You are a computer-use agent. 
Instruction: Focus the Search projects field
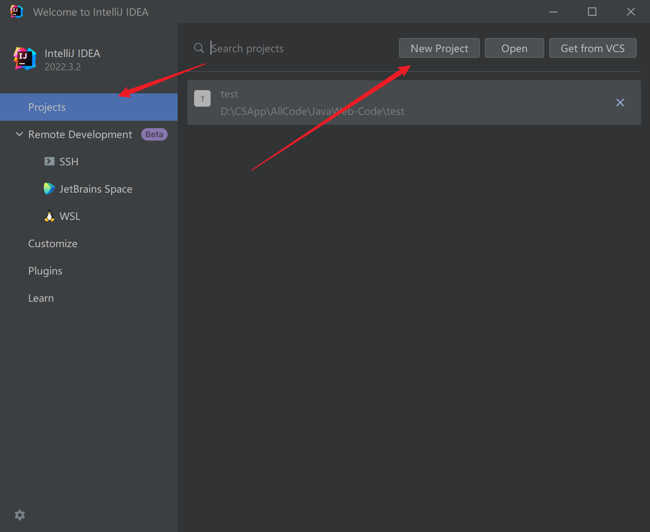click(301, 48)
